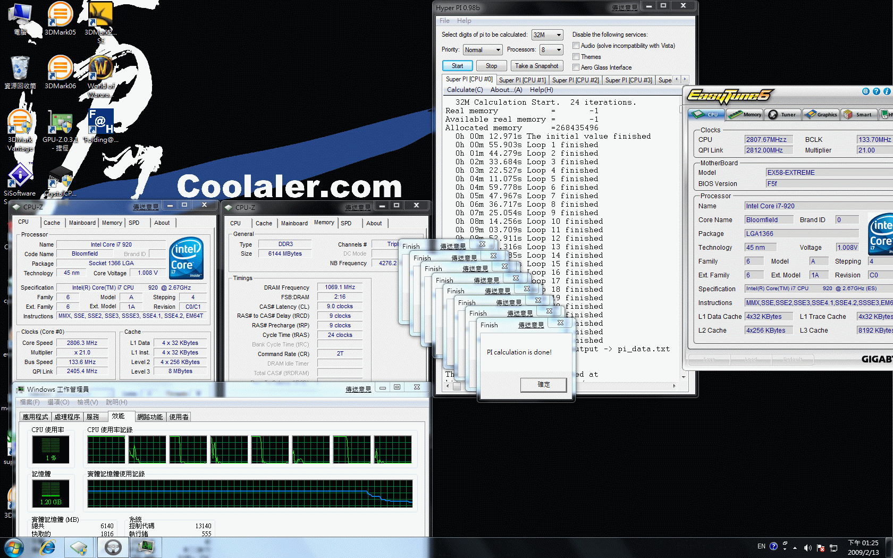Click the EasyTune6 web globe icon
Image resolution: width=893 pixels, height=558 pixels.
pos(865,91)
